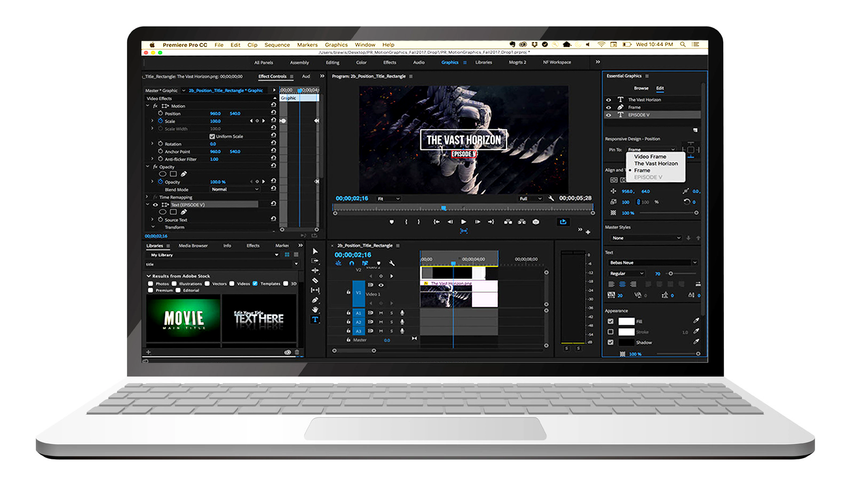Open the Sequence menu
This screenshot has width=854, height=493.
[x=277, y=45]
